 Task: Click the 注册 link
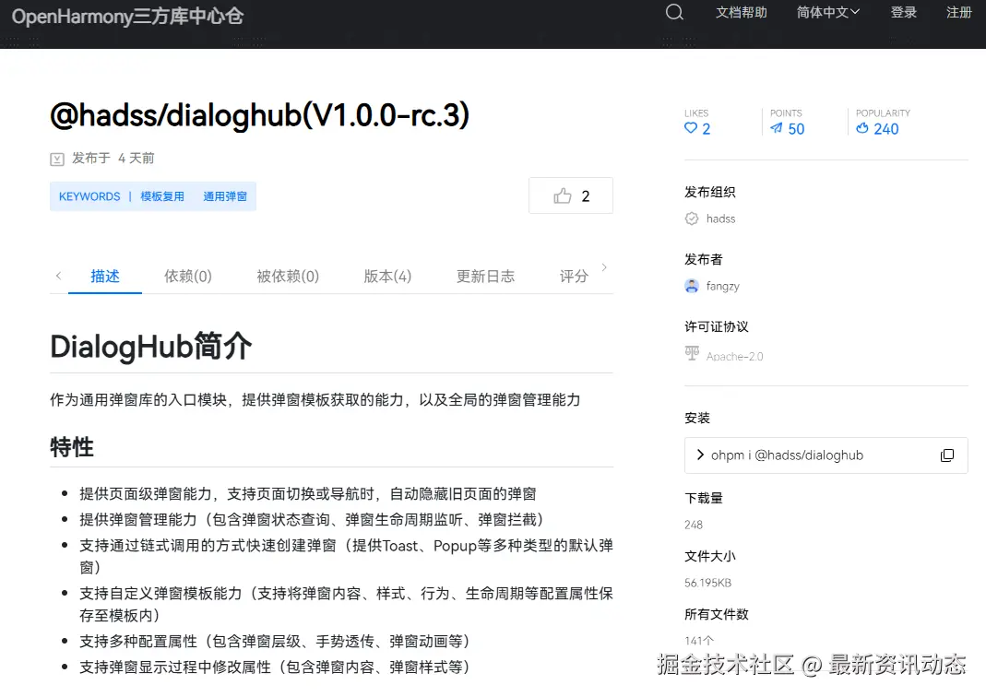(x=959, y=12)
